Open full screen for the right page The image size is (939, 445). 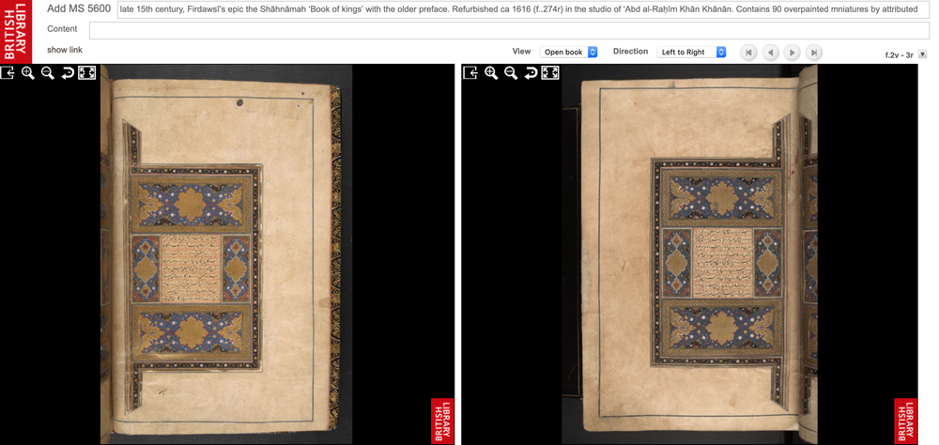pos(550,73)
